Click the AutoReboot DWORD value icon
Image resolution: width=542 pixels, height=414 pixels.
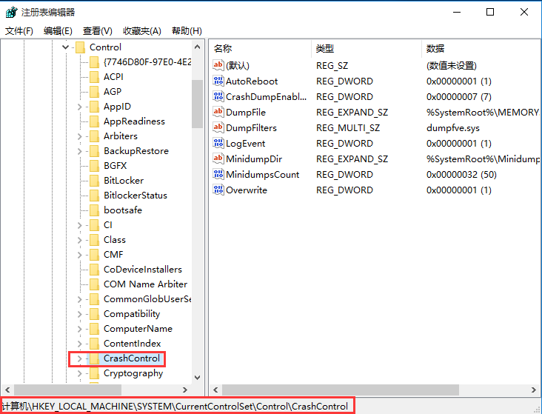pos(218,81)
